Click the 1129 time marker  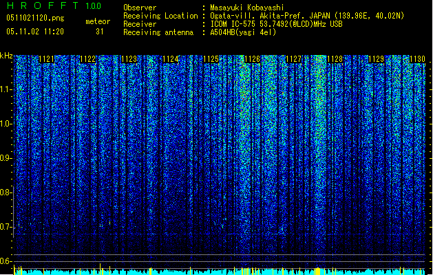pos(376,59)
